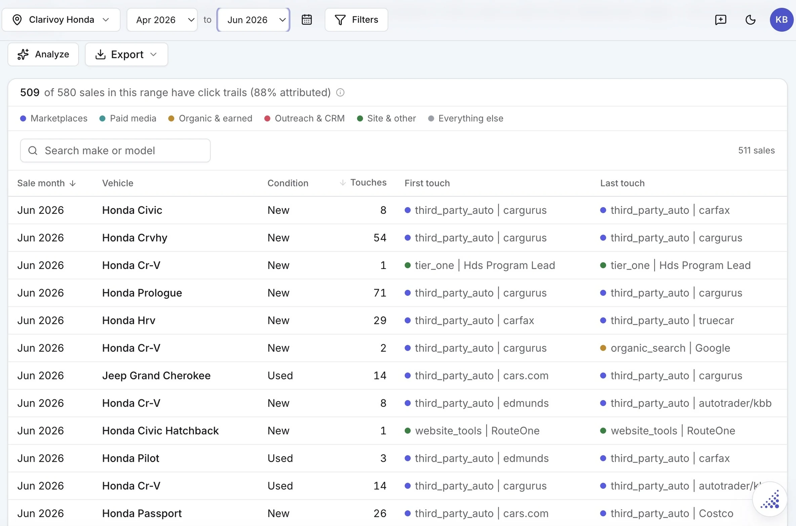
Task: Select the Honda Passport row
Action: point(398,514)
